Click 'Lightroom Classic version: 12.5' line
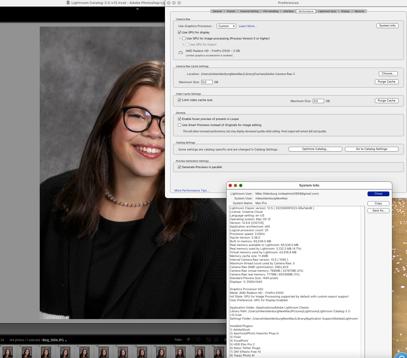The image size is (407, 358). [x=272, y=208]
